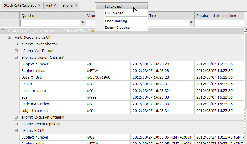
Task: Click the green check icon beside Cover Sheet
Action: [57, 44]
